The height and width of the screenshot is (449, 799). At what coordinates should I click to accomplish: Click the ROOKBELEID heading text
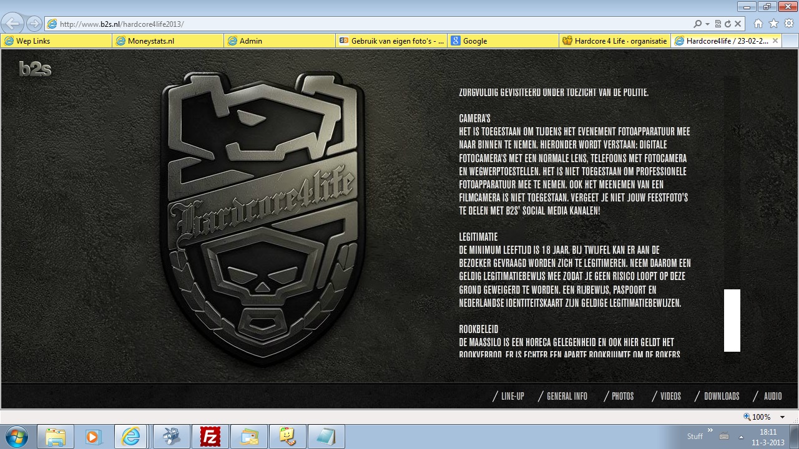coord(479,329)
